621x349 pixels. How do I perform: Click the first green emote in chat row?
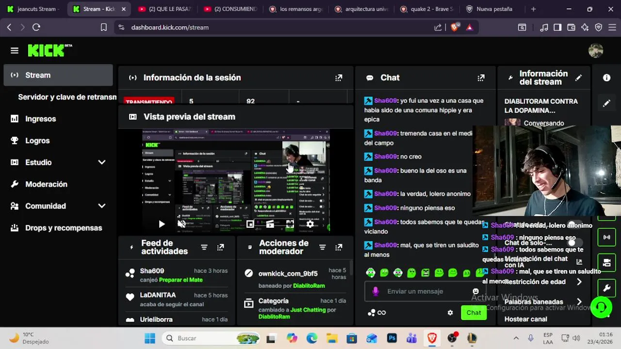[371, 273]
